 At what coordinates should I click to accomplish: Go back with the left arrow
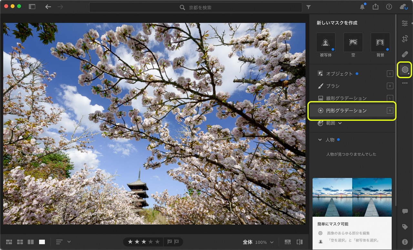point(48,7)
